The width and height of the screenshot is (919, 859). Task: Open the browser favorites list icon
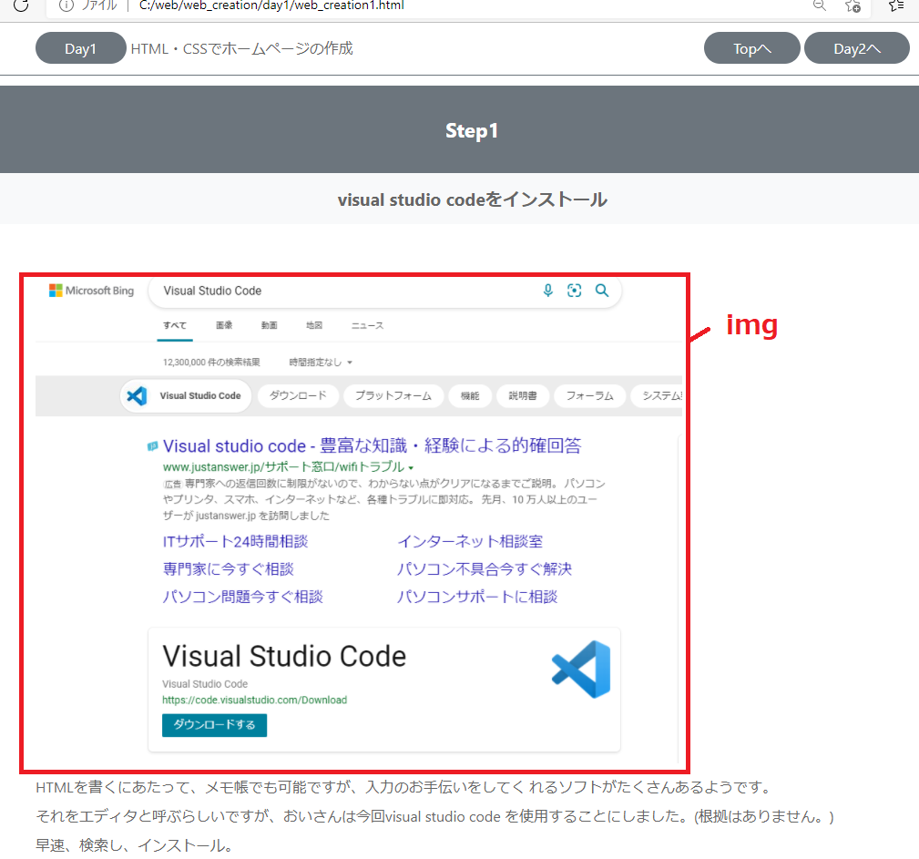click(x=896, y=5)
